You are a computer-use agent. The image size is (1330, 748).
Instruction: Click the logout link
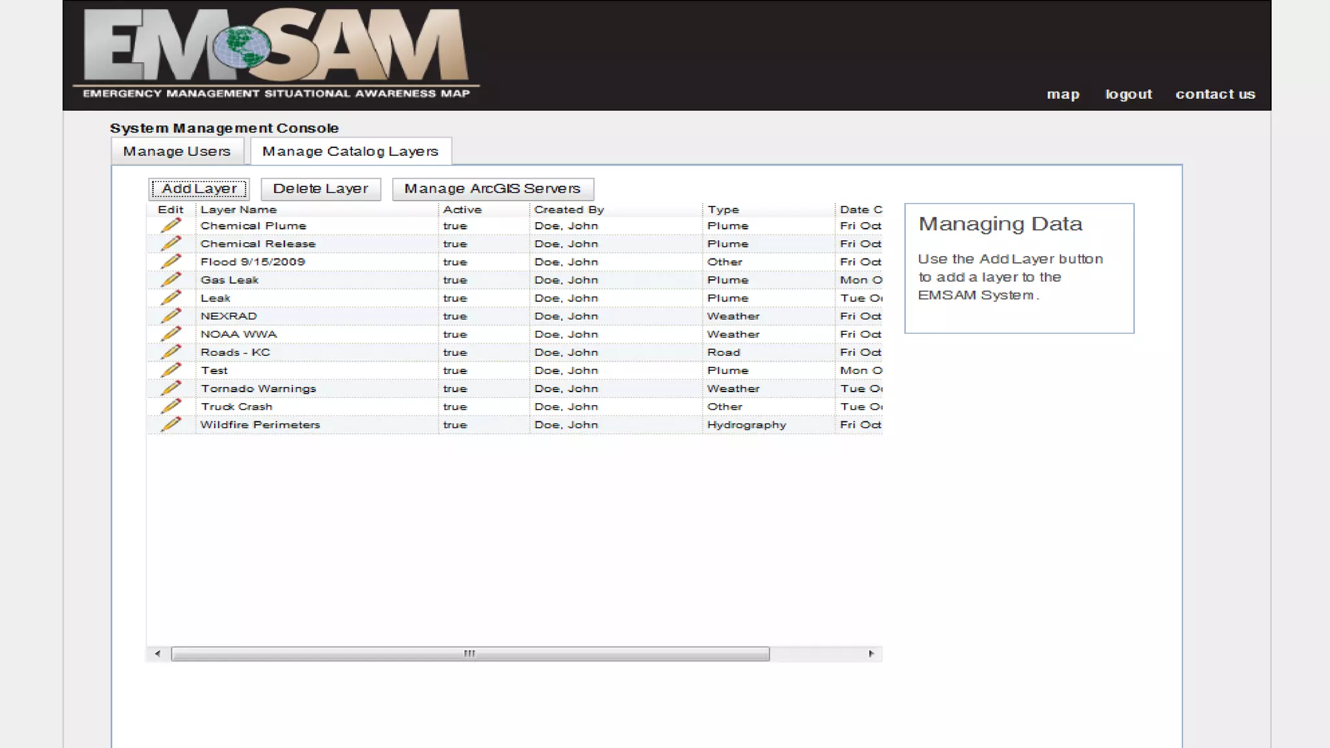click(1129, 94)
